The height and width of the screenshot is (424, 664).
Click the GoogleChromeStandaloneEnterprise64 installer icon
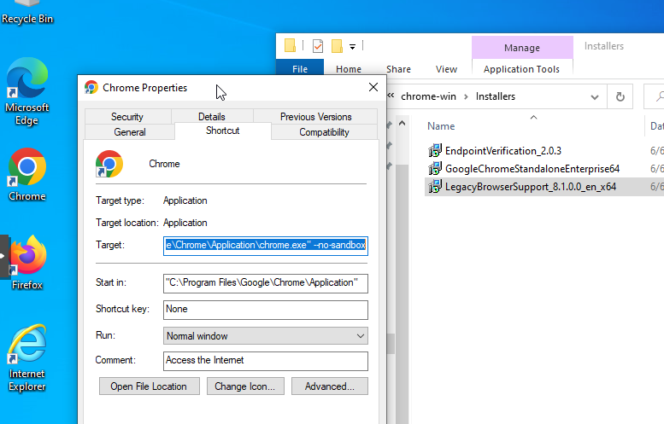coord(435,169)
